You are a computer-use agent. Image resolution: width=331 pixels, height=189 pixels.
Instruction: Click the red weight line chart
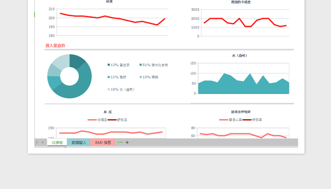[112, 19]
